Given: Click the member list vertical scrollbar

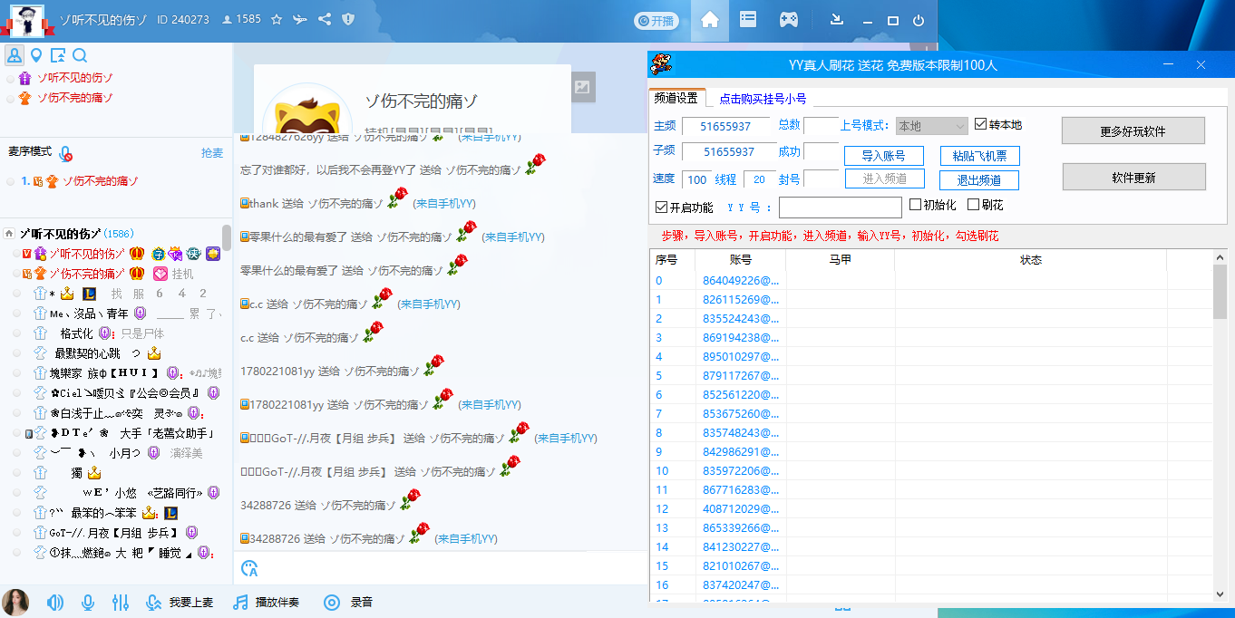Looking at the screenshot, I should (226, 237).
